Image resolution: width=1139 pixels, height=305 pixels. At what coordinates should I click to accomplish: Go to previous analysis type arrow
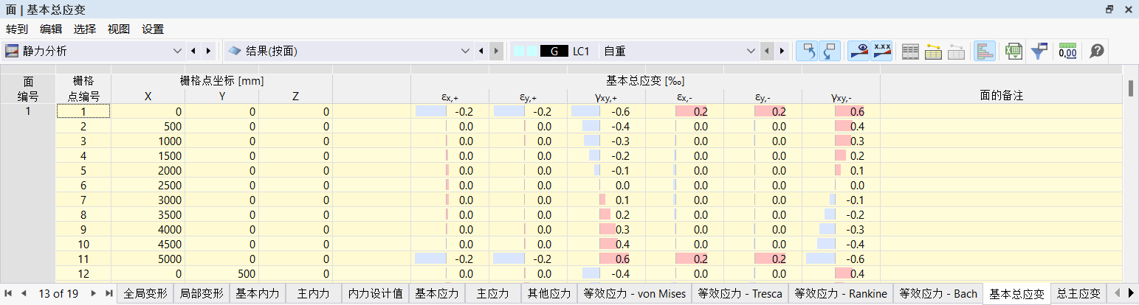coord(193,51)
